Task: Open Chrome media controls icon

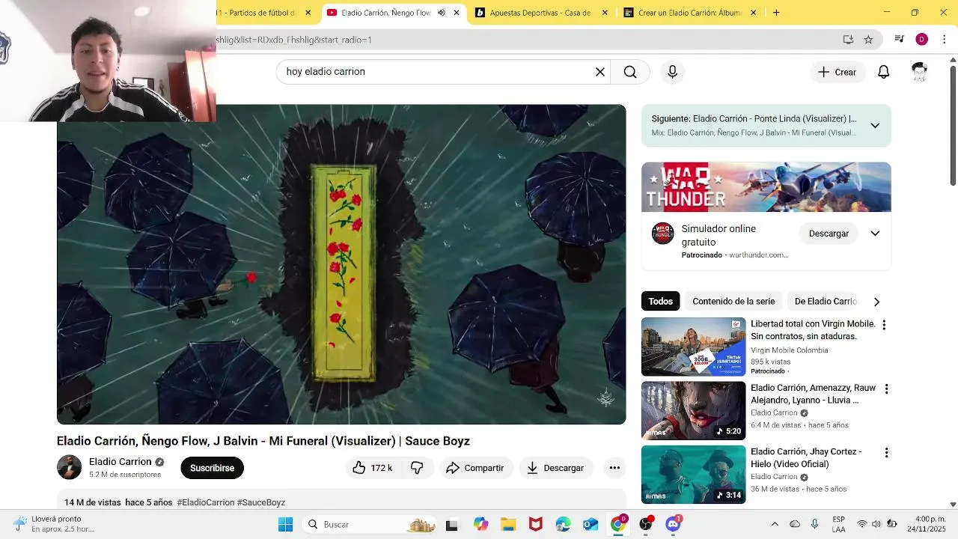Action: pos(900,39)
